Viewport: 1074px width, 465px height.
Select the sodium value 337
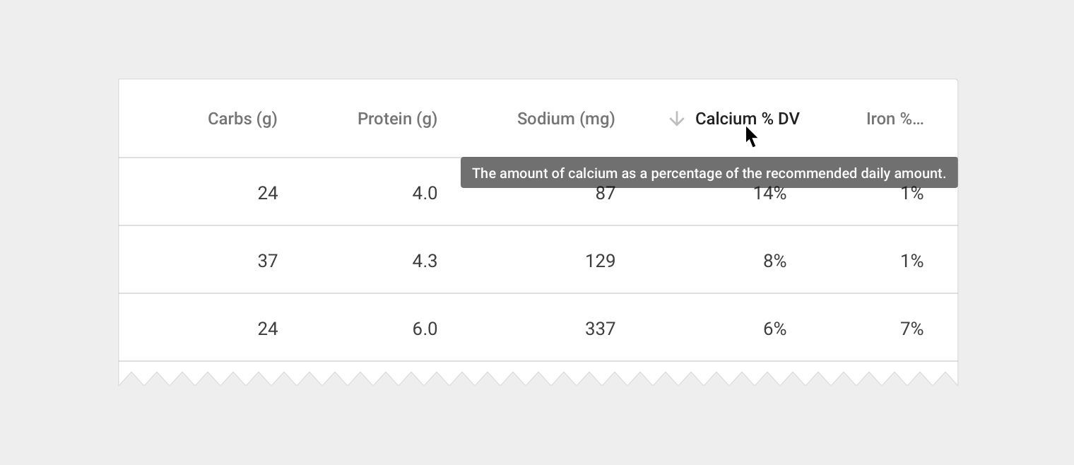coord(600,329)
